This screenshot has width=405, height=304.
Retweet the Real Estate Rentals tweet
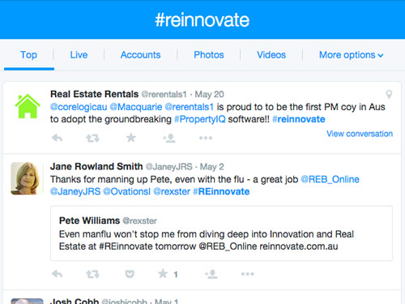pos(92,139)
